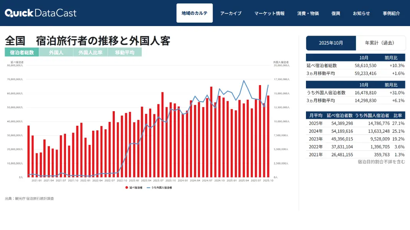Toggle 延べ宿泊者 red legend marker
The image size is (410, 230).
(x=127, y=187)
